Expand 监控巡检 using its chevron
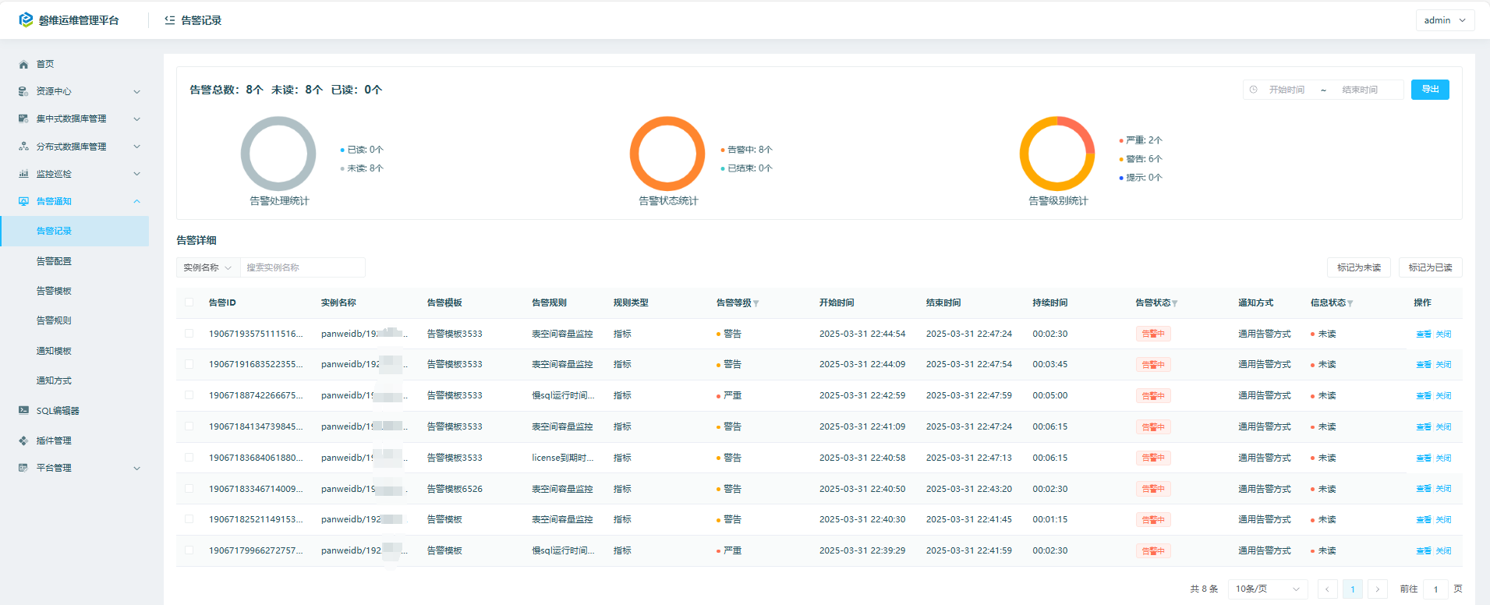1490x605 pixels. [137, 174]
